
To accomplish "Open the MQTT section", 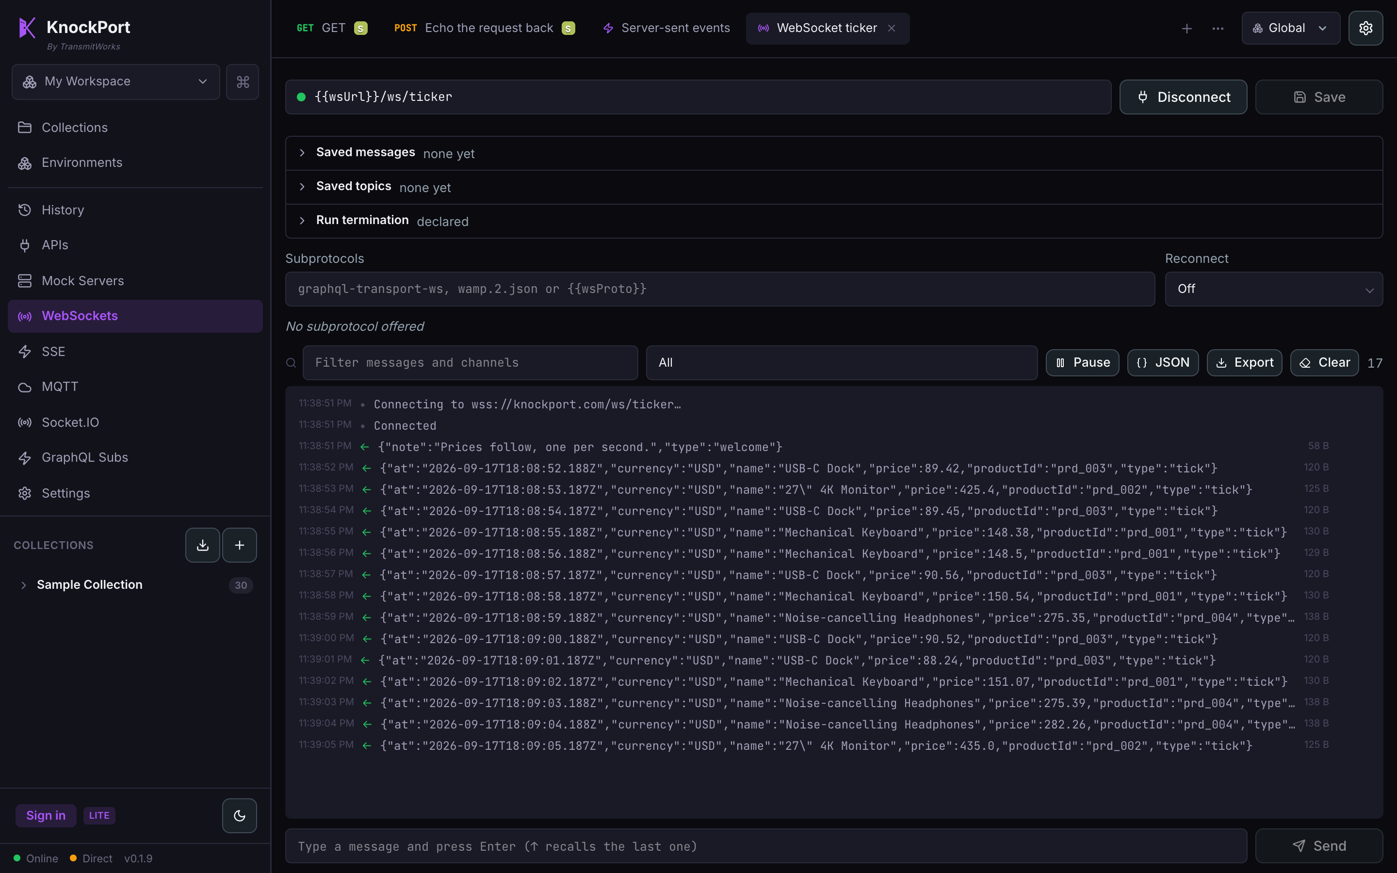I will click(x=135, y=387).
